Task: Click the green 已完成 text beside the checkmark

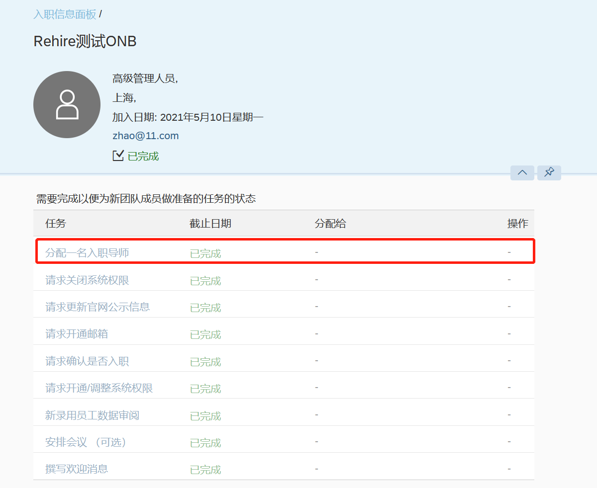Action: (x=143, y=156)
